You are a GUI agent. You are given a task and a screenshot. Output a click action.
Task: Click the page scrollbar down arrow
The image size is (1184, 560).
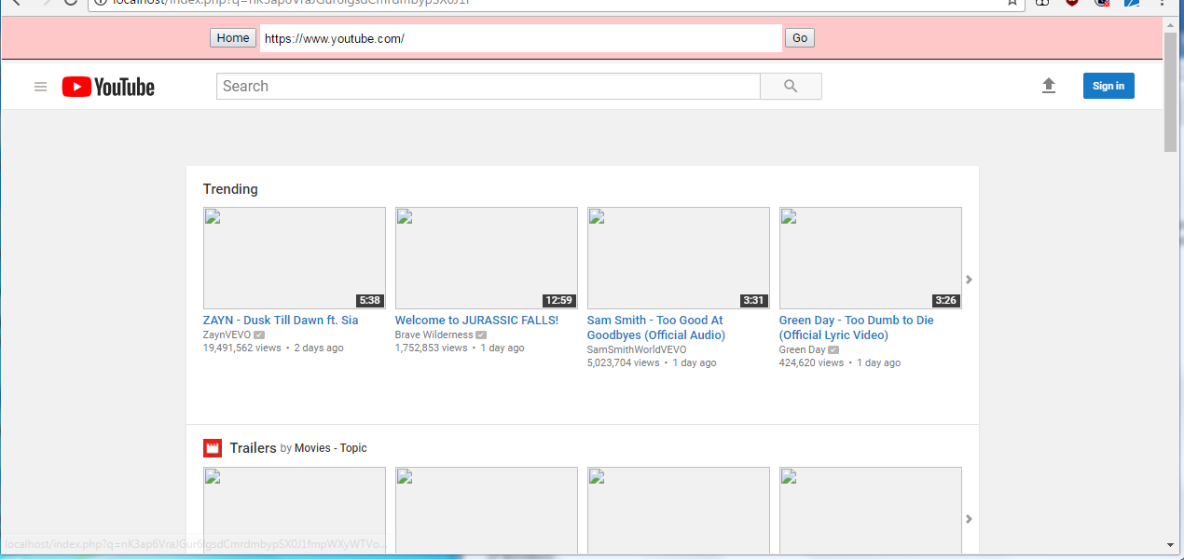coord(1171,545)
